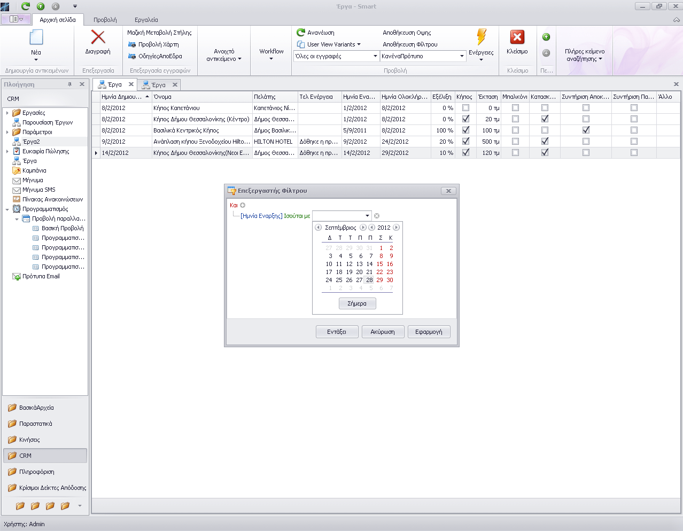
Task: Open the Όλες οι εγγραφές dropdown
Action: [x=375, y=56]
